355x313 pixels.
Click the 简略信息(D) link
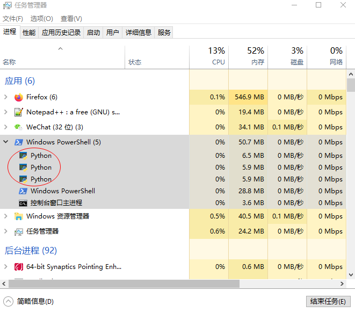pos(35,302)
